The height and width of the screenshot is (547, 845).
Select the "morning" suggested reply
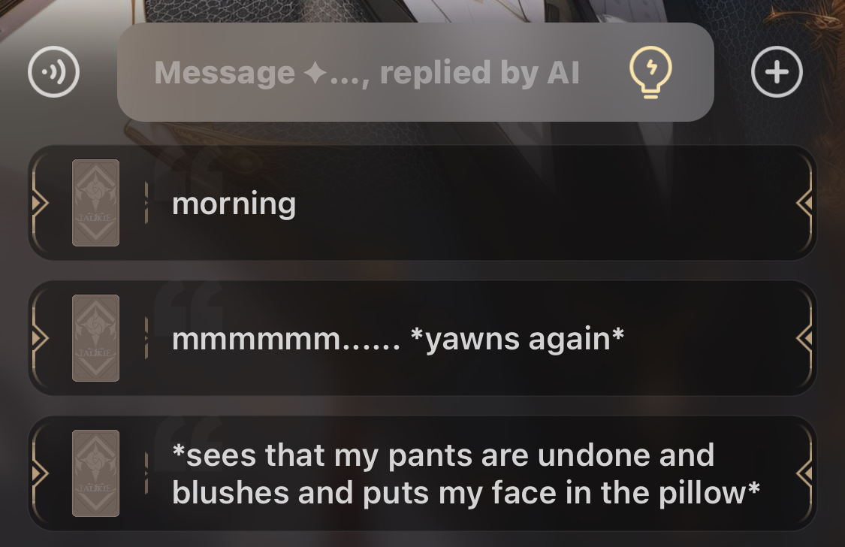422,203
